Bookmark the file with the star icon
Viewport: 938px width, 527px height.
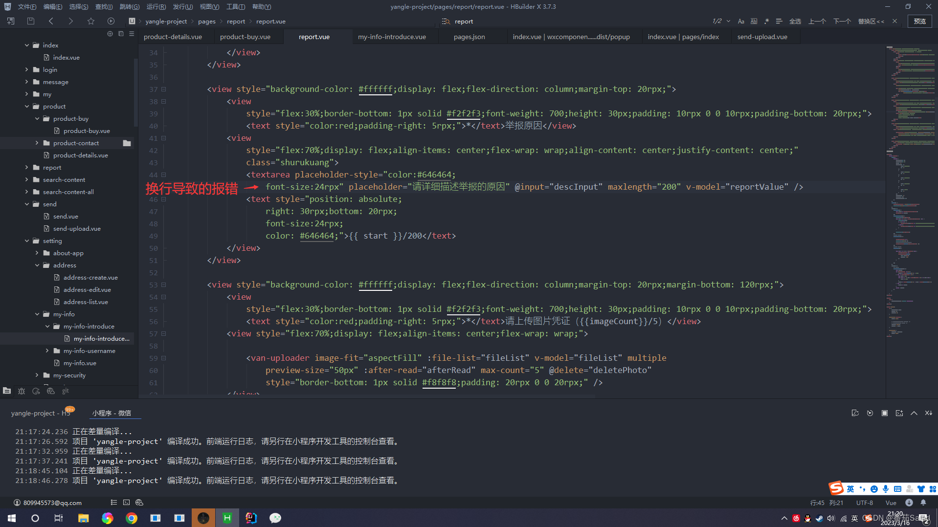tap(91, 21)
